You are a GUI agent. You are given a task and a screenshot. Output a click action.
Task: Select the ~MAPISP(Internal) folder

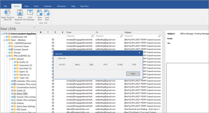coord(23,43)
